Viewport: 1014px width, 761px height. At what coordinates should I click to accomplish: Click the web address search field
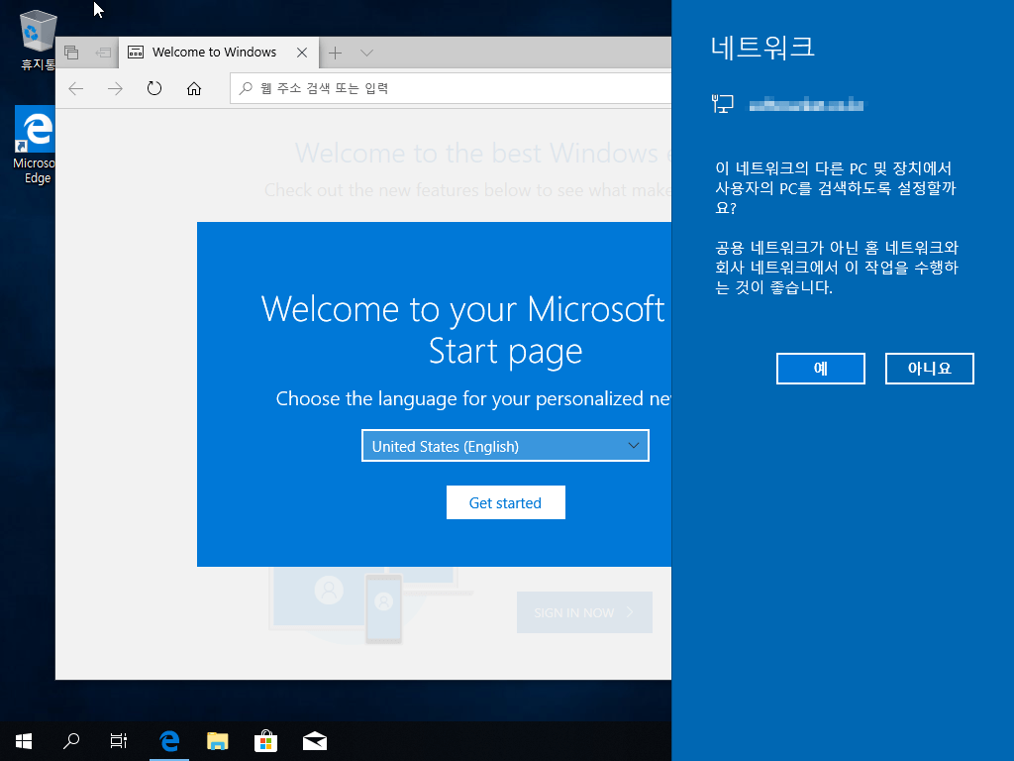(x=451, y=88)
